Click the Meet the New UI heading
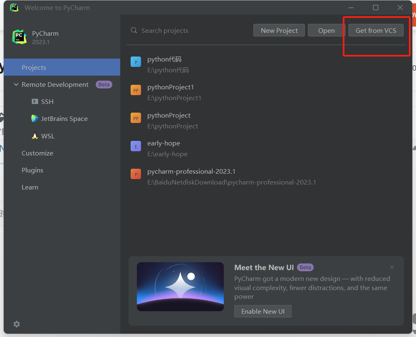Viewport: 416px width, 337px height. click(x=264, y=268)
